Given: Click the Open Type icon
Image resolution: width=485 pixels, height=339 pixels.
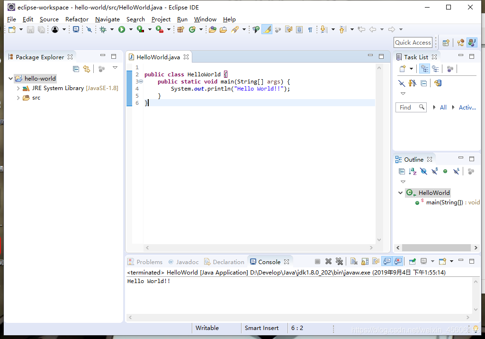Looking at the screenshot, I should click(213, 29).
